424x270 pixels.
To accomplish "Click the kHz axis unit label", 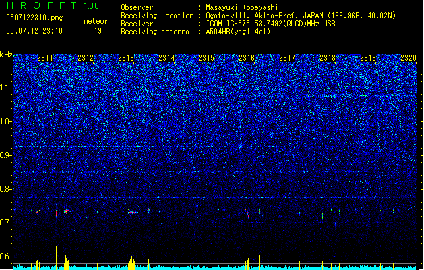I will click(6, 55).
